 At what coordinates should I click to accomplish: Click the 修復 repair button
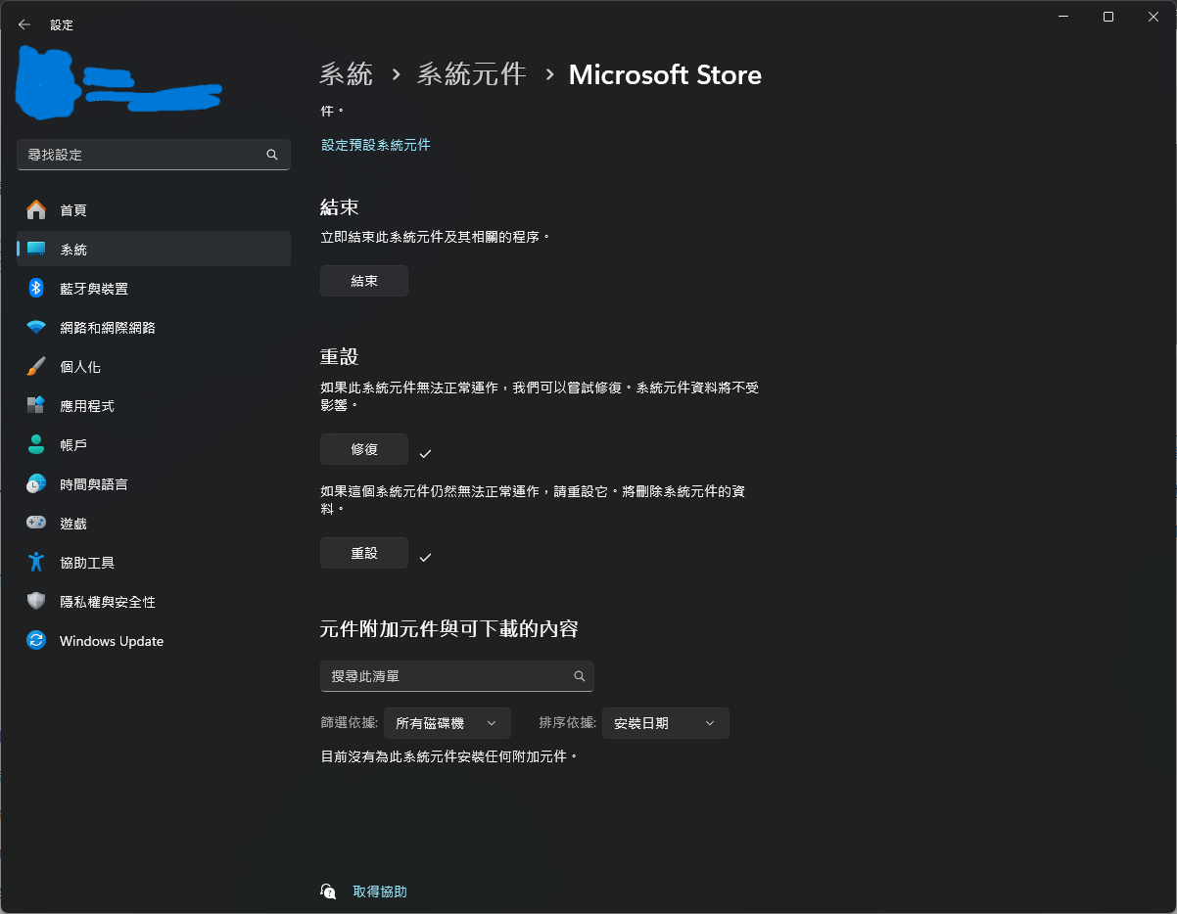tap(364, 449)
